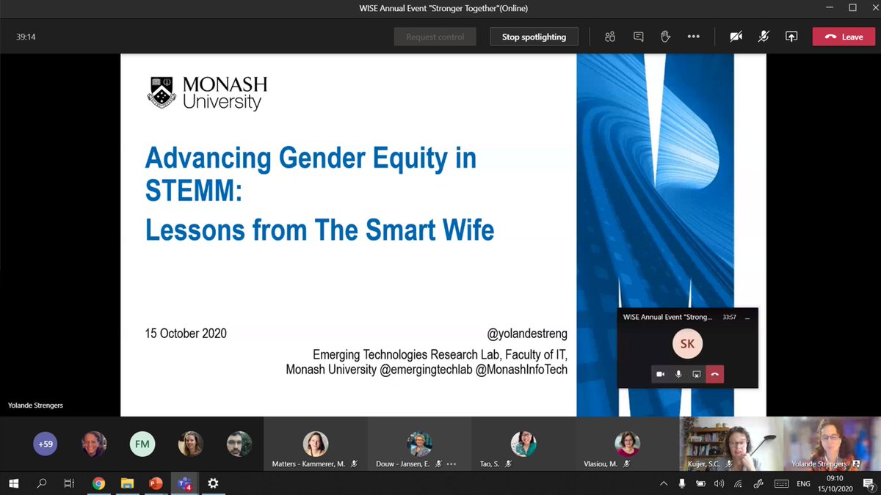Select Vlasiou, M. participant tile

pyautogui.click(x=628, y=445)
